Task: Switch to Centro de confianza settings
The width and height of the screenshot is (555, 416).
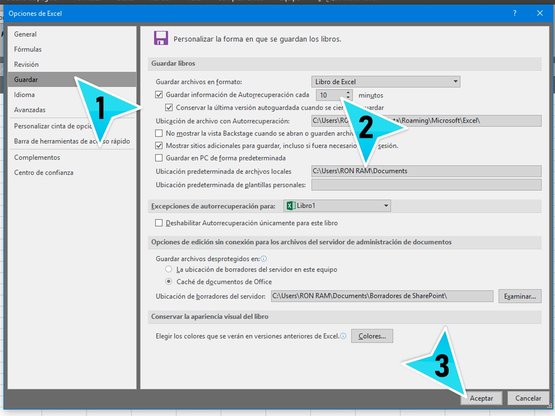Action: [44, 172]
